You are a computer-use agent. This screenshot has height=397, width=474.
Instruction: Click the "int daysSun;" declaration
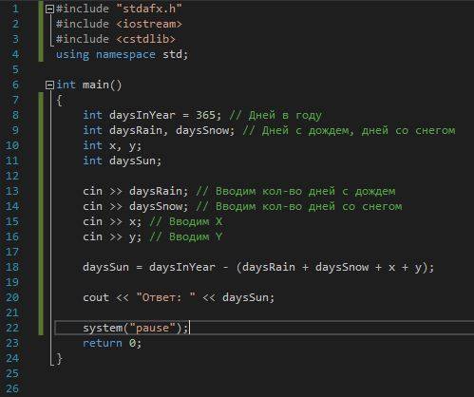point(123,161)
